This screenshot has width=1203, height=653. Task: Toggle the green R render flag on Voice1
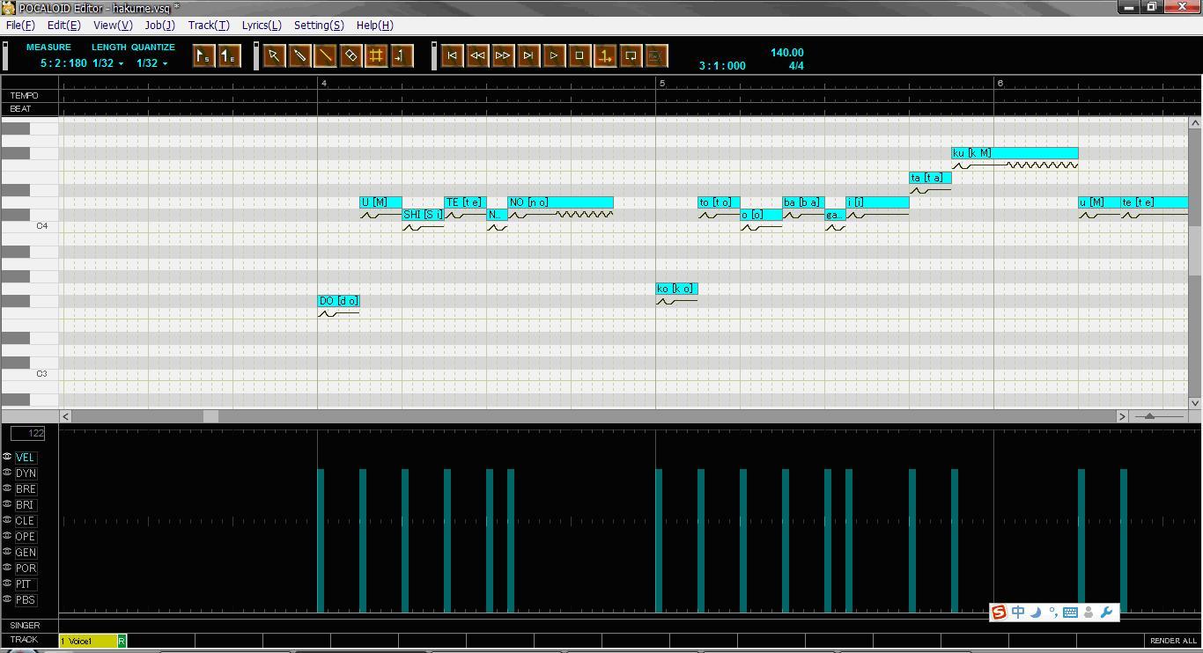122,641
